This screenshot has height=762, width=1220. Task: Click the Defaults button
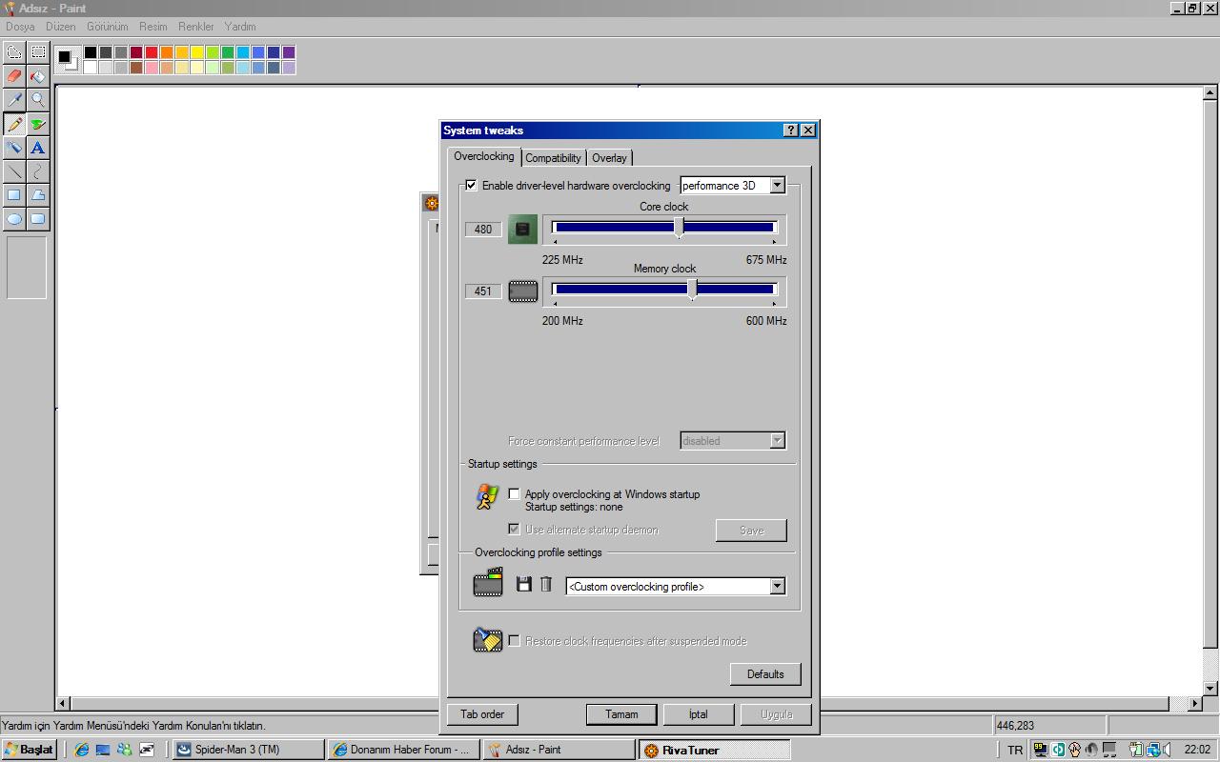tap(765, 674)
